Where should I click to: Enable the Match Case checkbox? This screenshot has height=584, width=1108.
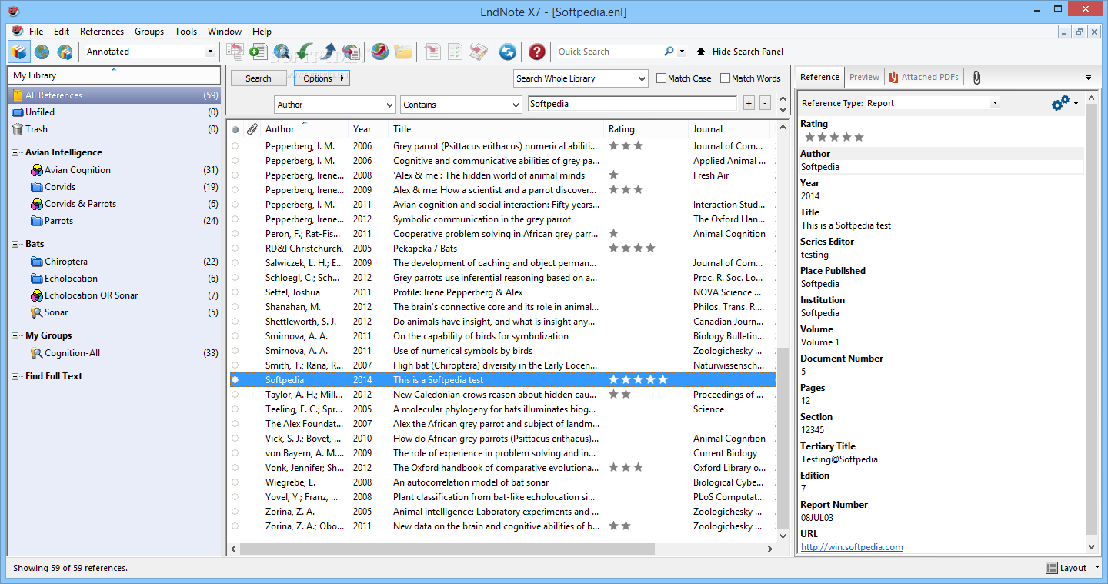(659, 78)
